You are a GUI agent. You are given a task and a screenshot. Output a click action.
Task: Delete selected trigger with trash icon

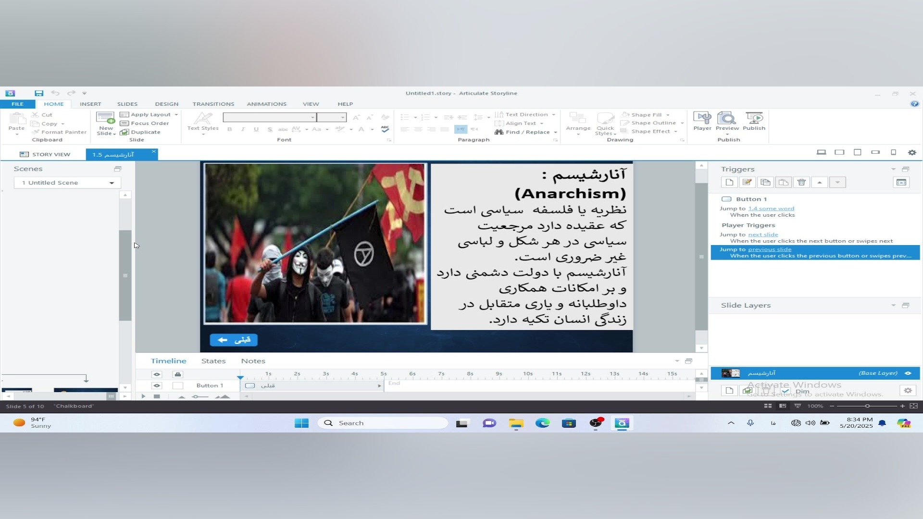pyautogui.click(x=801, y=182)
